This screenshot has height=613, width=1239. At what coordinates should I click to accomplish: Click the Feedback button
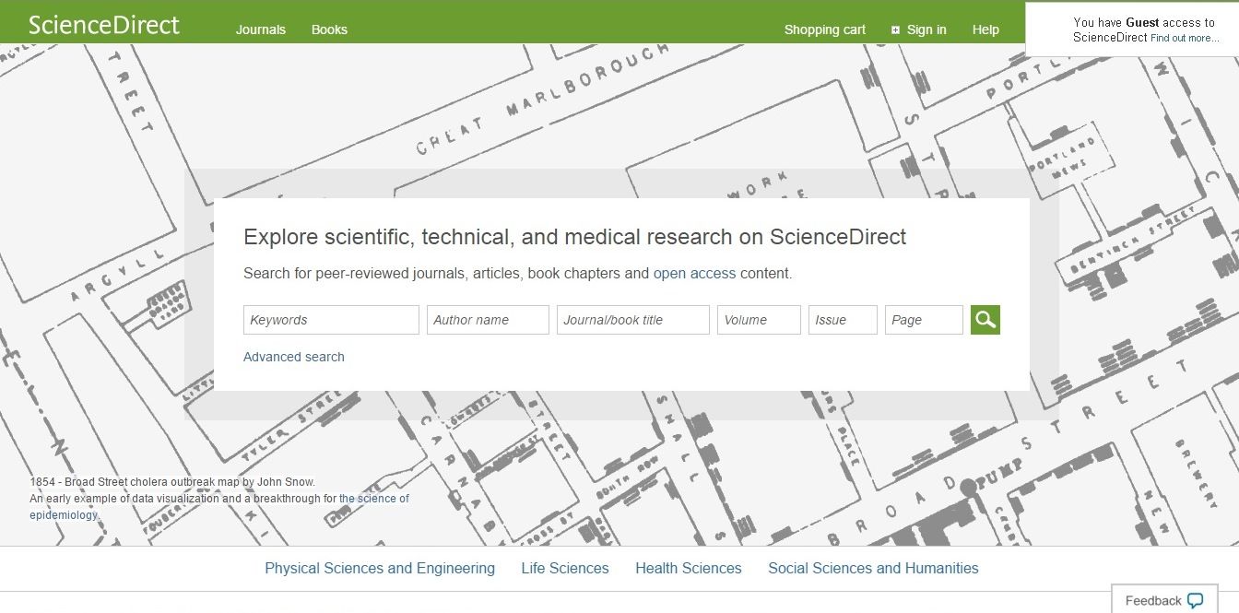click(x=1164, y=600)
